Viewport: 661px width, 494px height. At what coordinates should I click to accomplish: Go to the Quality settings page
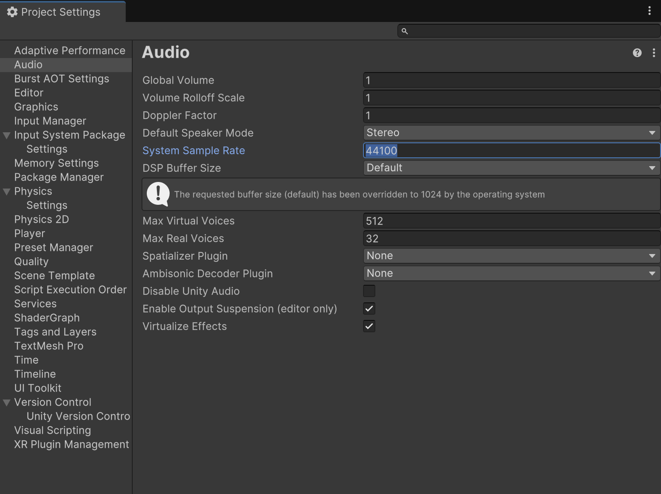click(x=31, y=262)
